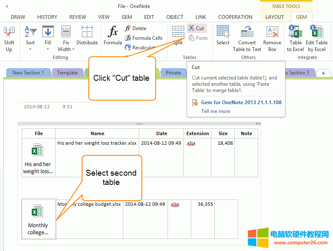Image resolution: width=333 pixels, height=251 pixels.
Task: Click the Select table icon
Action: pos(223,35)
